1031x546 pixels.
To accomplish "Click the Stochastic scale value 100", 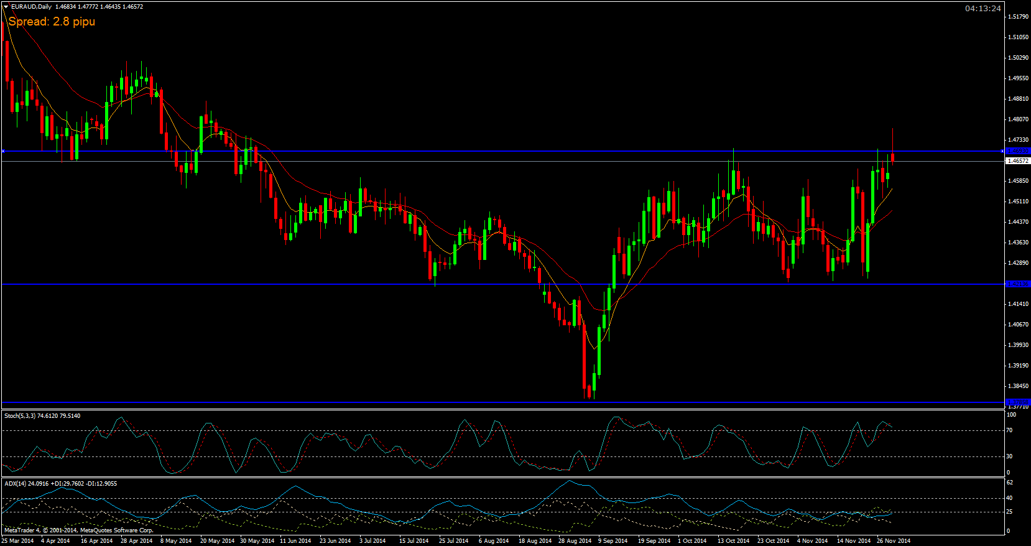I will [1012, 415].
